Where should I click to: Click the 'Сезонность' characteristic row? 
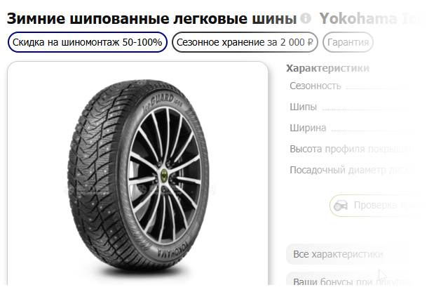(316, 86)
